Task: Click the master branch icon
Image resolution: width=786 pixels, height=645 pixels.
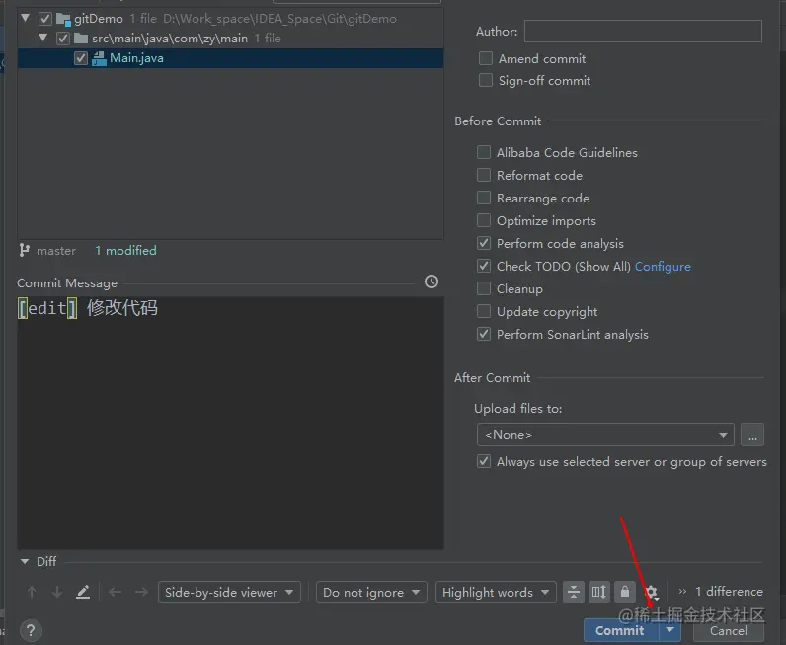Action: [24, 250]
